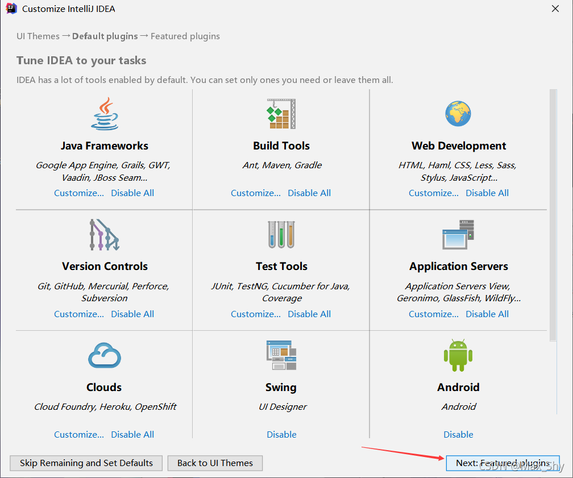The width and height of the screenshot is (573, 478).
Task: Click the Web Development heading
Action: coord(459,146)
